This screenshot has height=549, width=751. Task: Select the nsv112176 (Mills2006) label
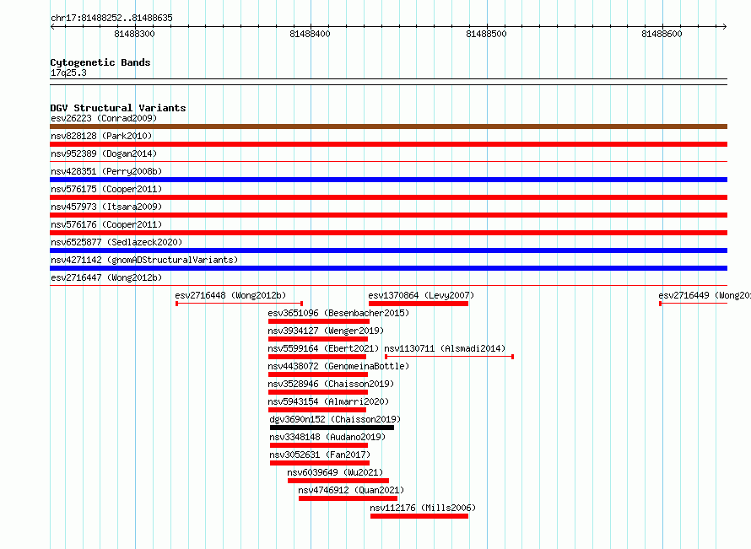(x=423, y=508)
